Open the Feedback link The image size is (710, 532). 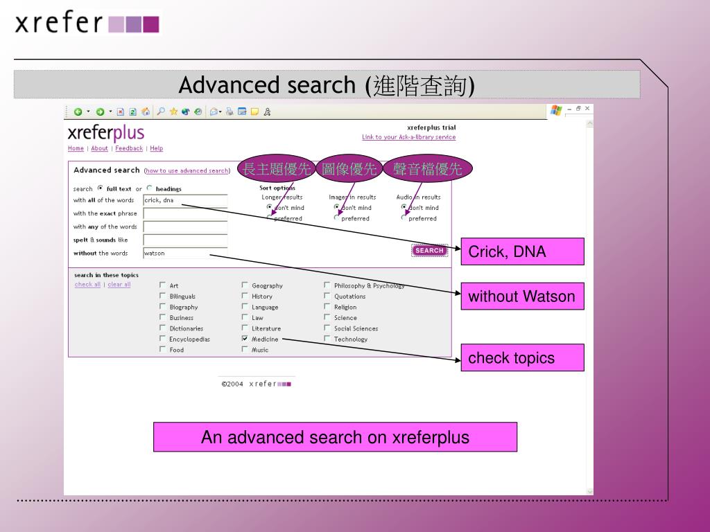[129, 148]
